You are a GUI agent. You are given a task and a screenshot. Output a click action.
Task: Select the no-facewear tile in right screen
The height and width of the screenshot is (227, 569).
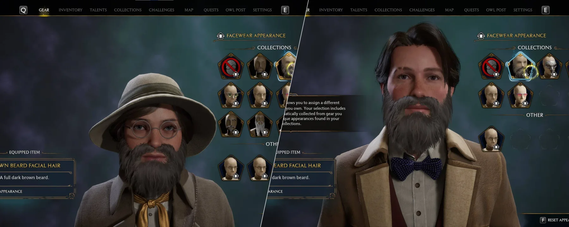click(x=492, y=67)
